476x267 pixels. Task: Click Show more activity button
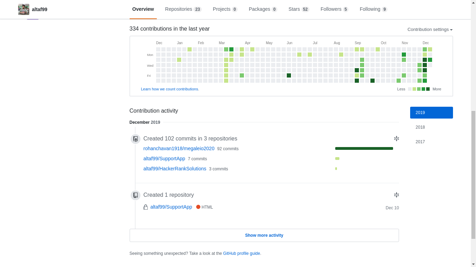pyautogui.click(x=264, y=235)
